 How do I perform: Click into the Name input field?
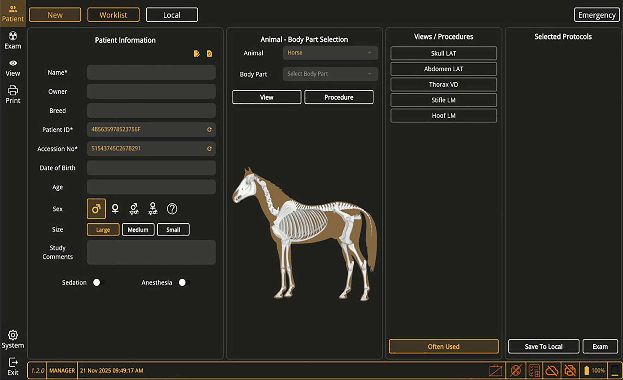tap(151, 72)
